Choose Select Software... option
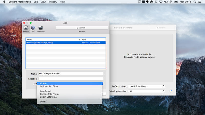 [69, 97]
